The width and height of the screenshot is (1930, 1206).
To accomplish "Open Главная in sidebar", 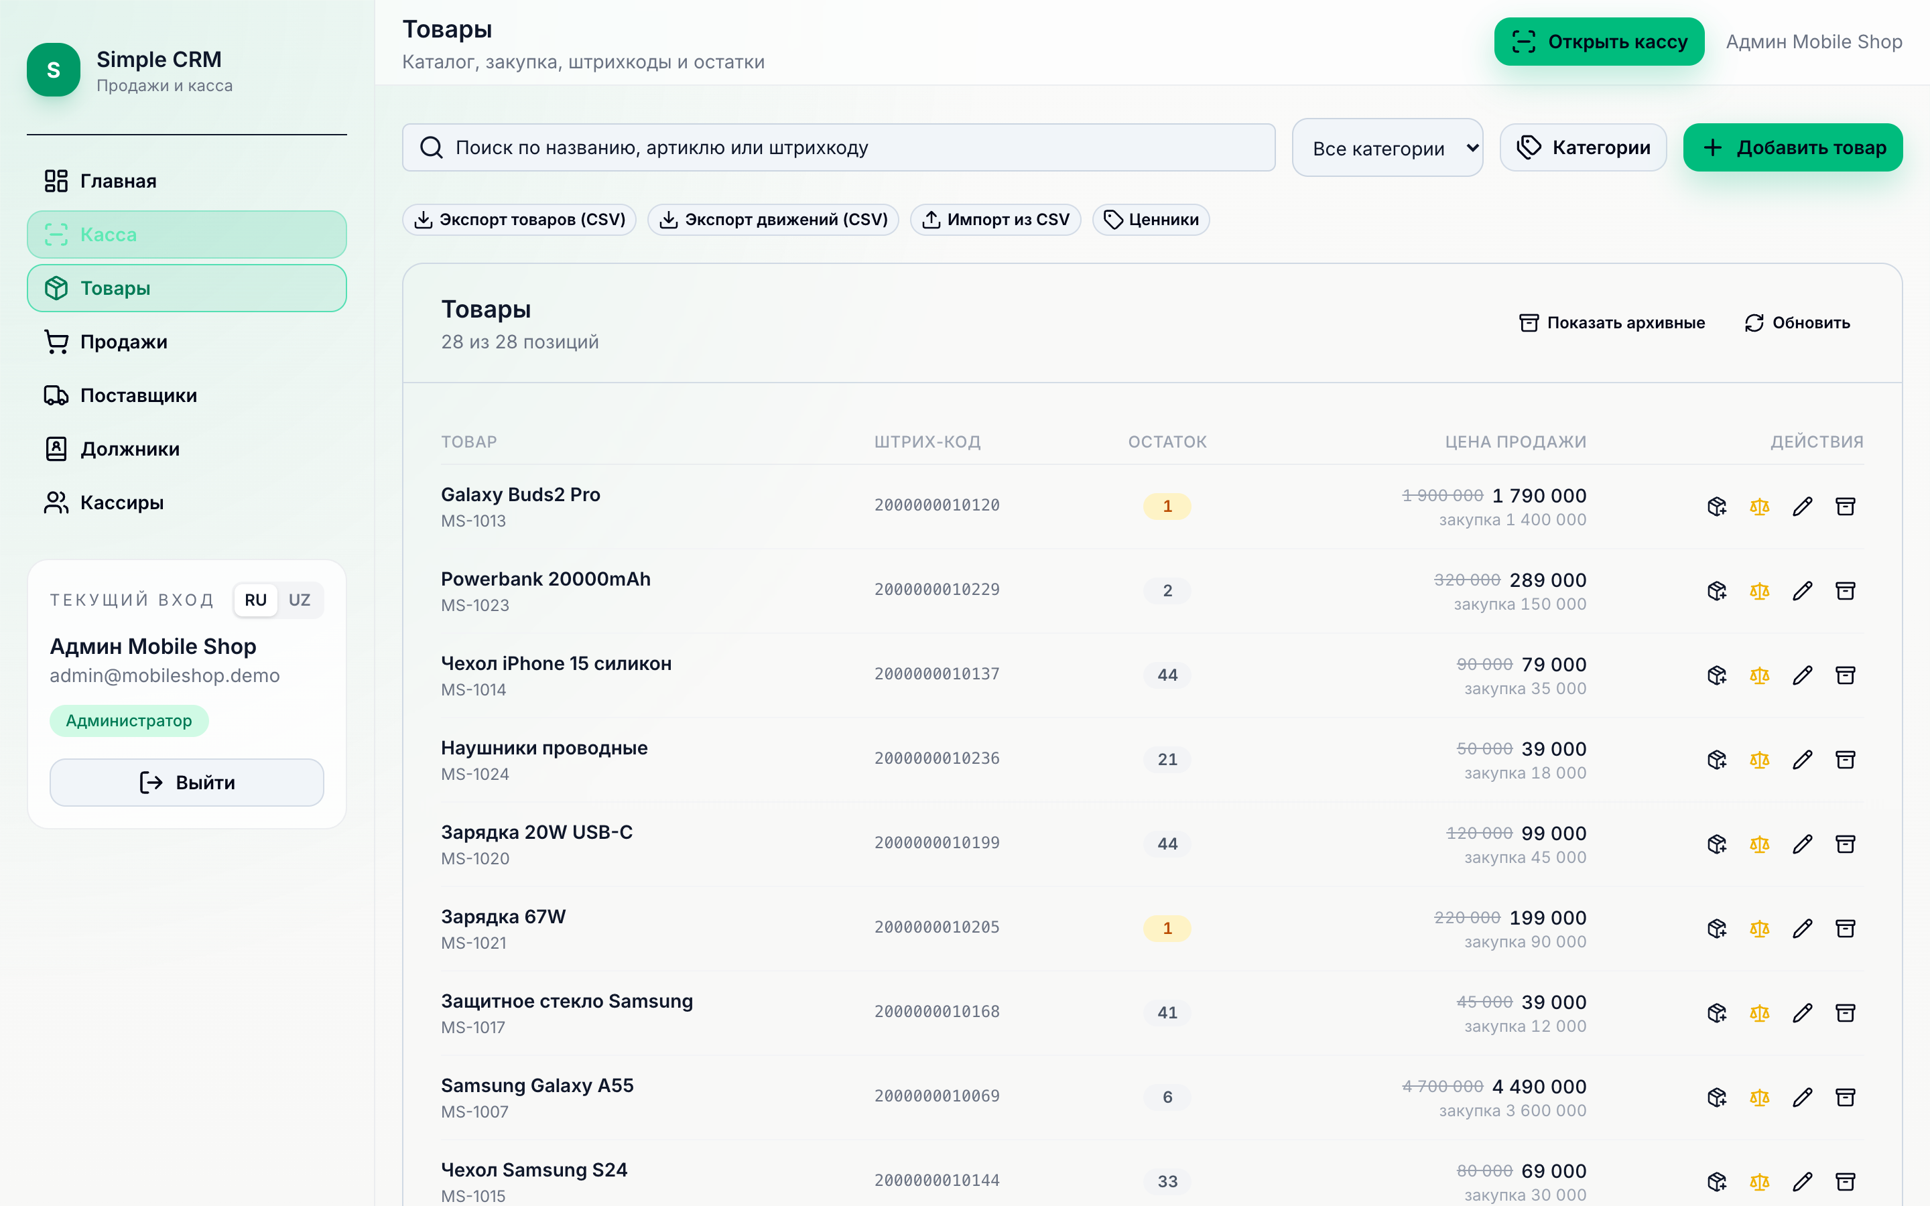I will [x=186, y=181].
